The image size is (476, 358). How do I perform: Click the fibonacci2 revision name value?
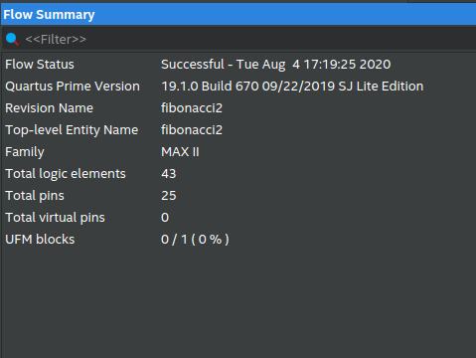(x=192, y=108)
